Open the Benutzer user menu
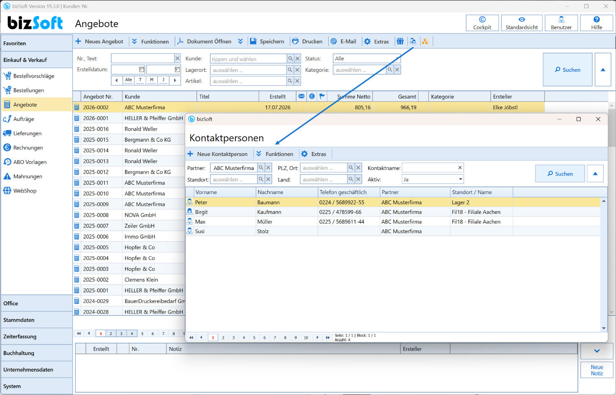This screenshot has width=616, height=395. (x=561, y=23)
